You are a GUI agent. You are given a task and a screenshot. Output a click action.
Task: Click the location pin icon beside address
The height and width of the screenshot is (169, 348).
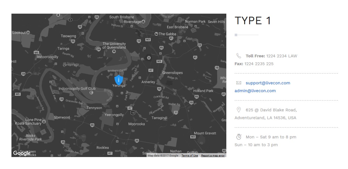tap(239, 110)
